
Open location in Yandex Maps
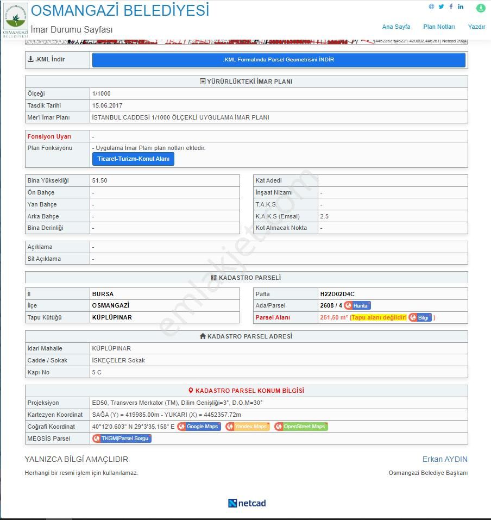248,427
